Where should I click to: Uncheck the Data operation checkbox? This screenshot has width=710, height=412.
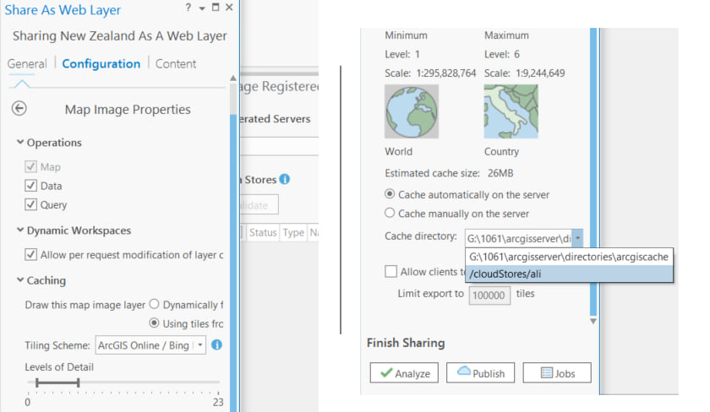point(30,186)
